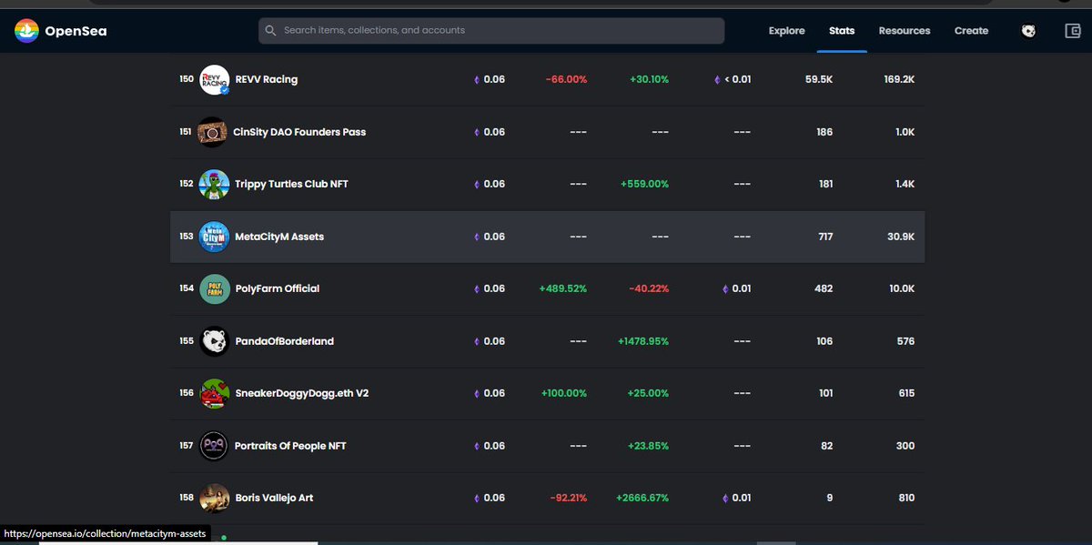This screenshot has width=1092, height=545.
Task: Click the +100.00% value for SneakerDoggyDogg.eth V2
Action: click(x=564, y=394)
